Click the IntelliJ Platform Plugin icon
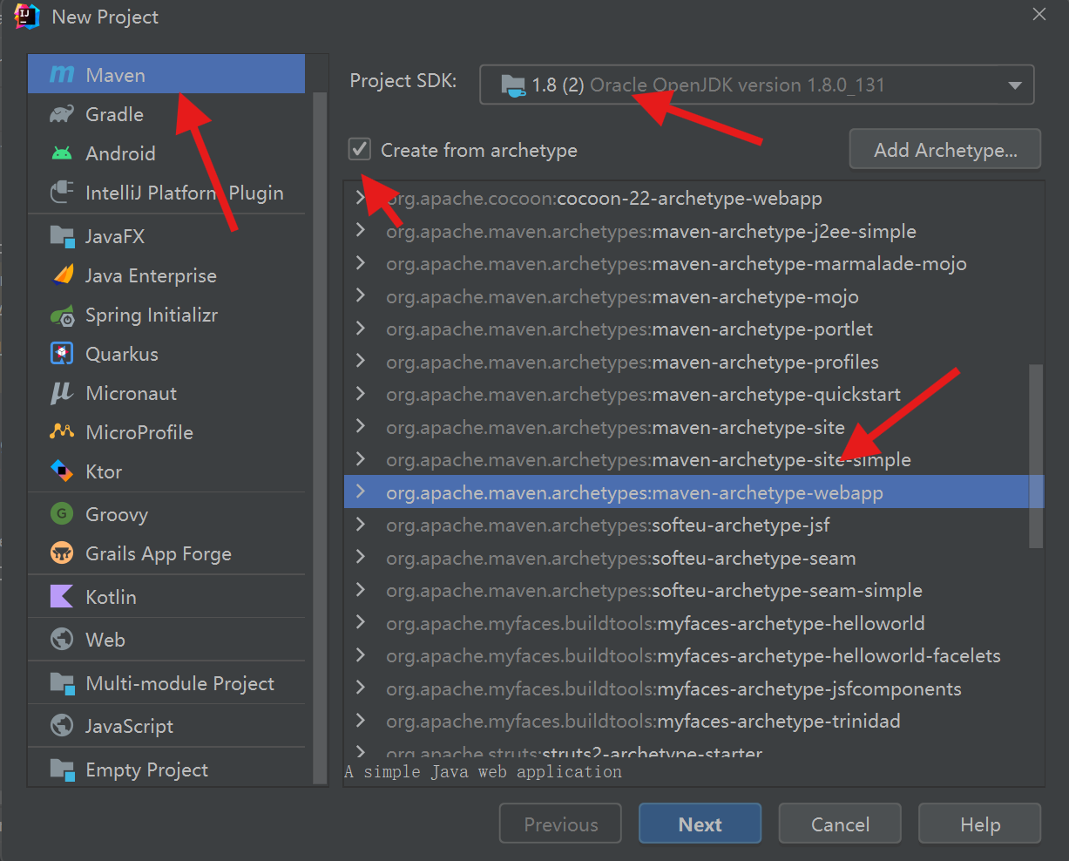 (62, 193)
